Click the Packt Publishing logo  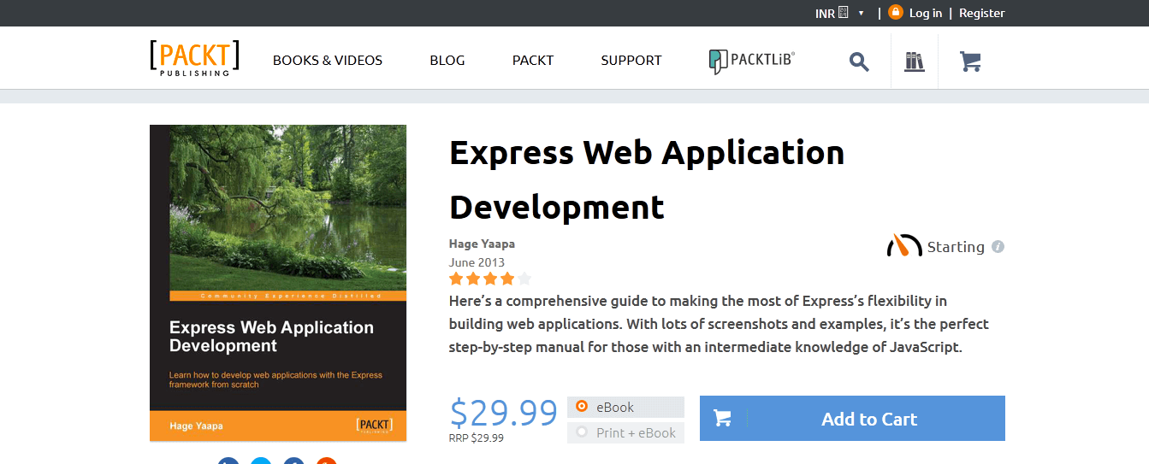pos(194,58)
